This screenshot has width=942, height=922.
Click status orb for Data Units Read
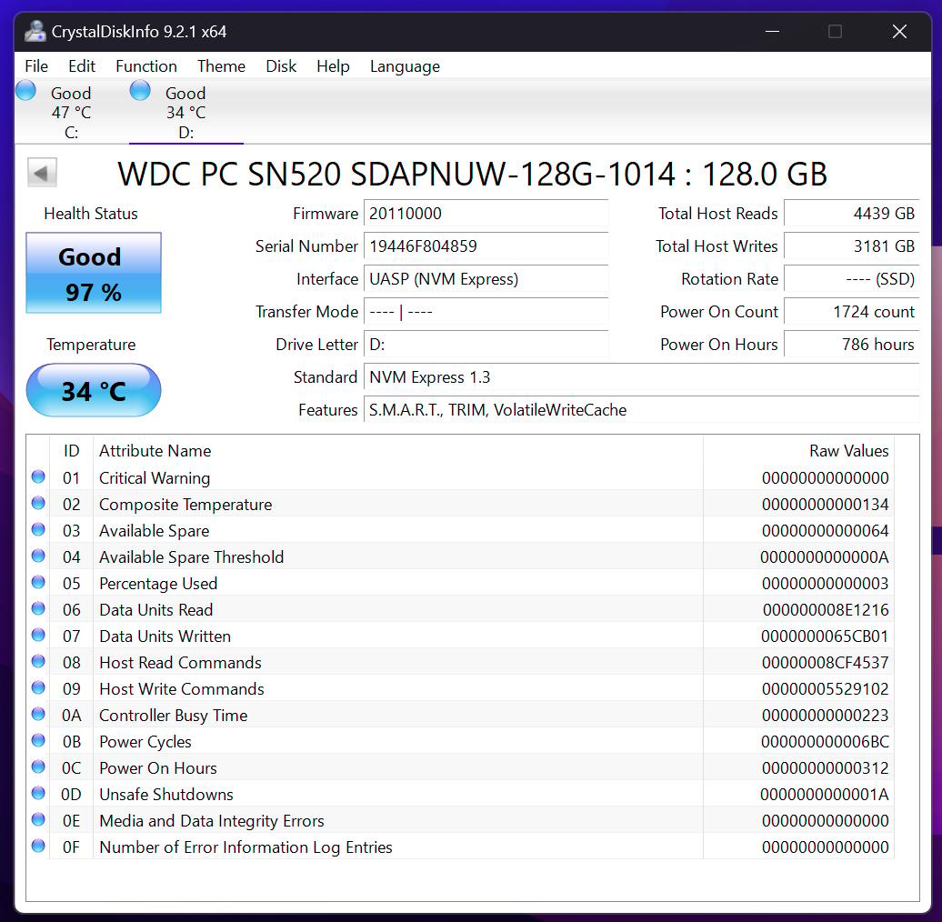click(38, 609)
